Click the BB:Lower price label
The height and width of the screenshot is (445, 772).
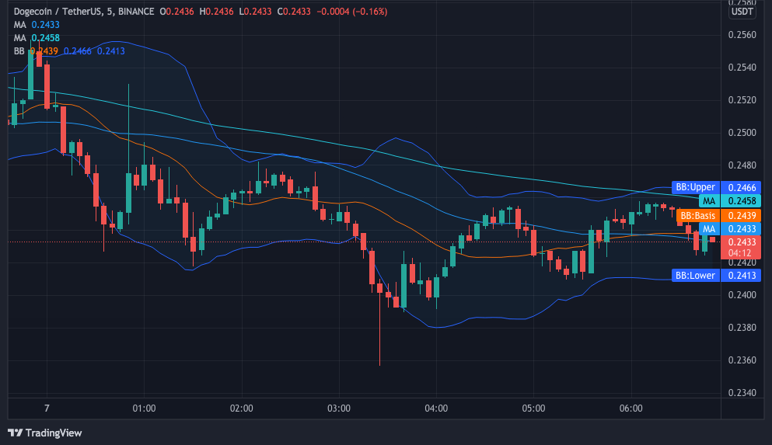click(695, 275)
